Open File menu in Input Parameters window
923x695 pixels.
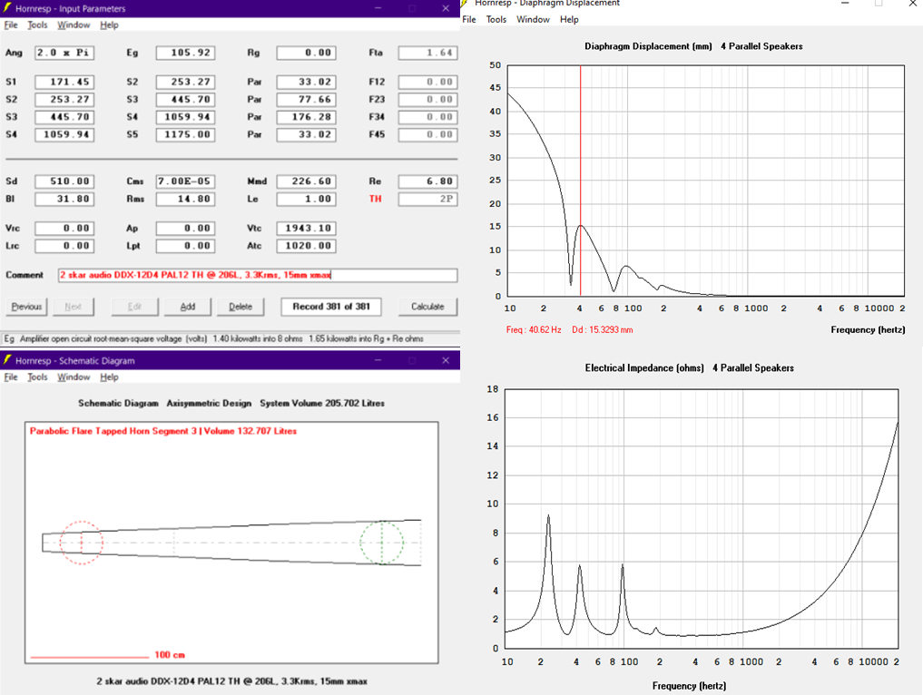pos(11,24)
